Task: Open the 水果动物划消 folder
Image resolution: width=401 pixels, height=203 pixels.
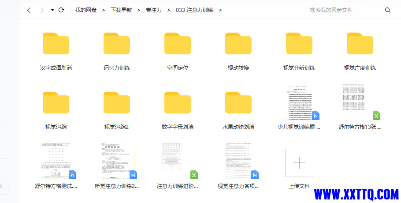Action: 238,102
